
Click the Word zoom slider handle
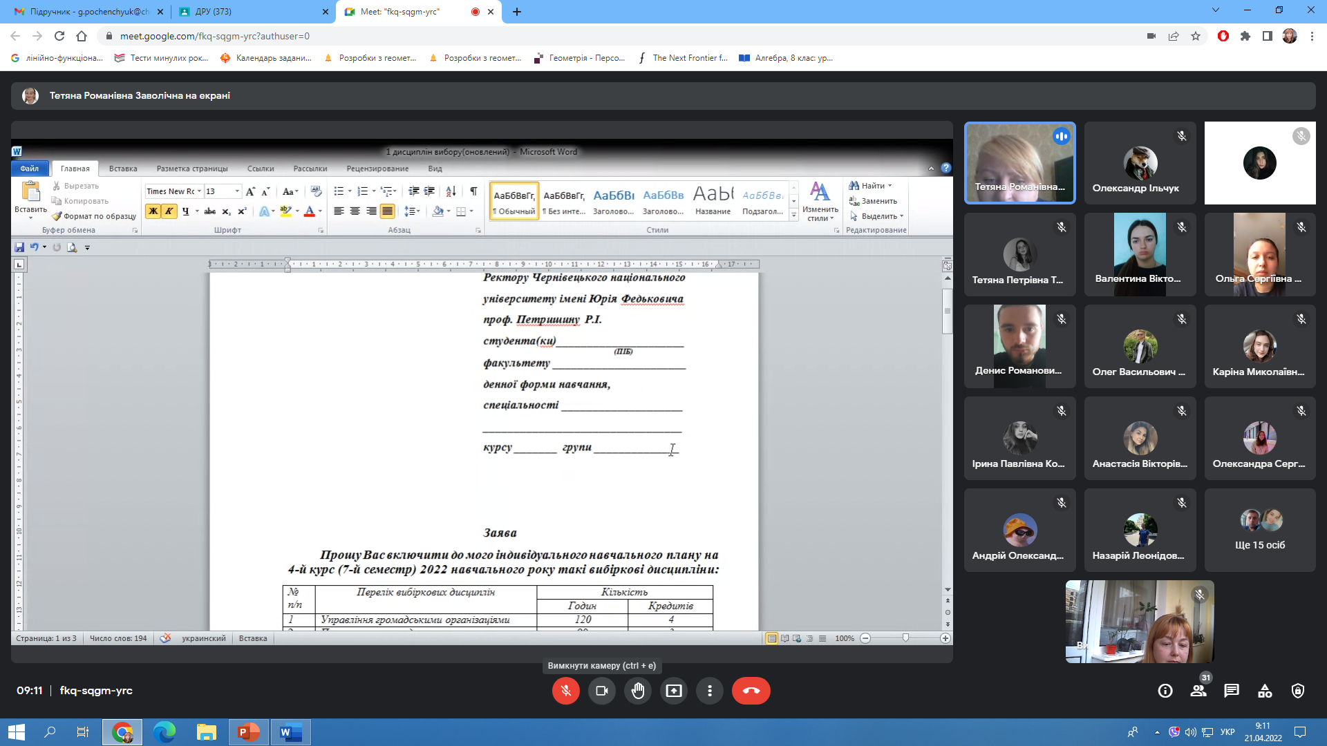tap(905, 638)
